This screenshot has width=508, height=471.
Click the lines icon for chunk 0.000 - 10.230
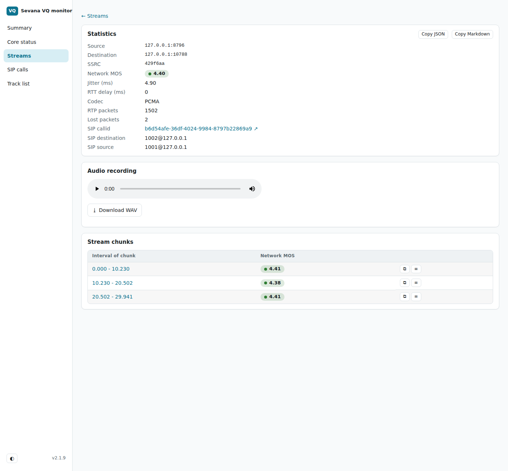click(416, 269)
